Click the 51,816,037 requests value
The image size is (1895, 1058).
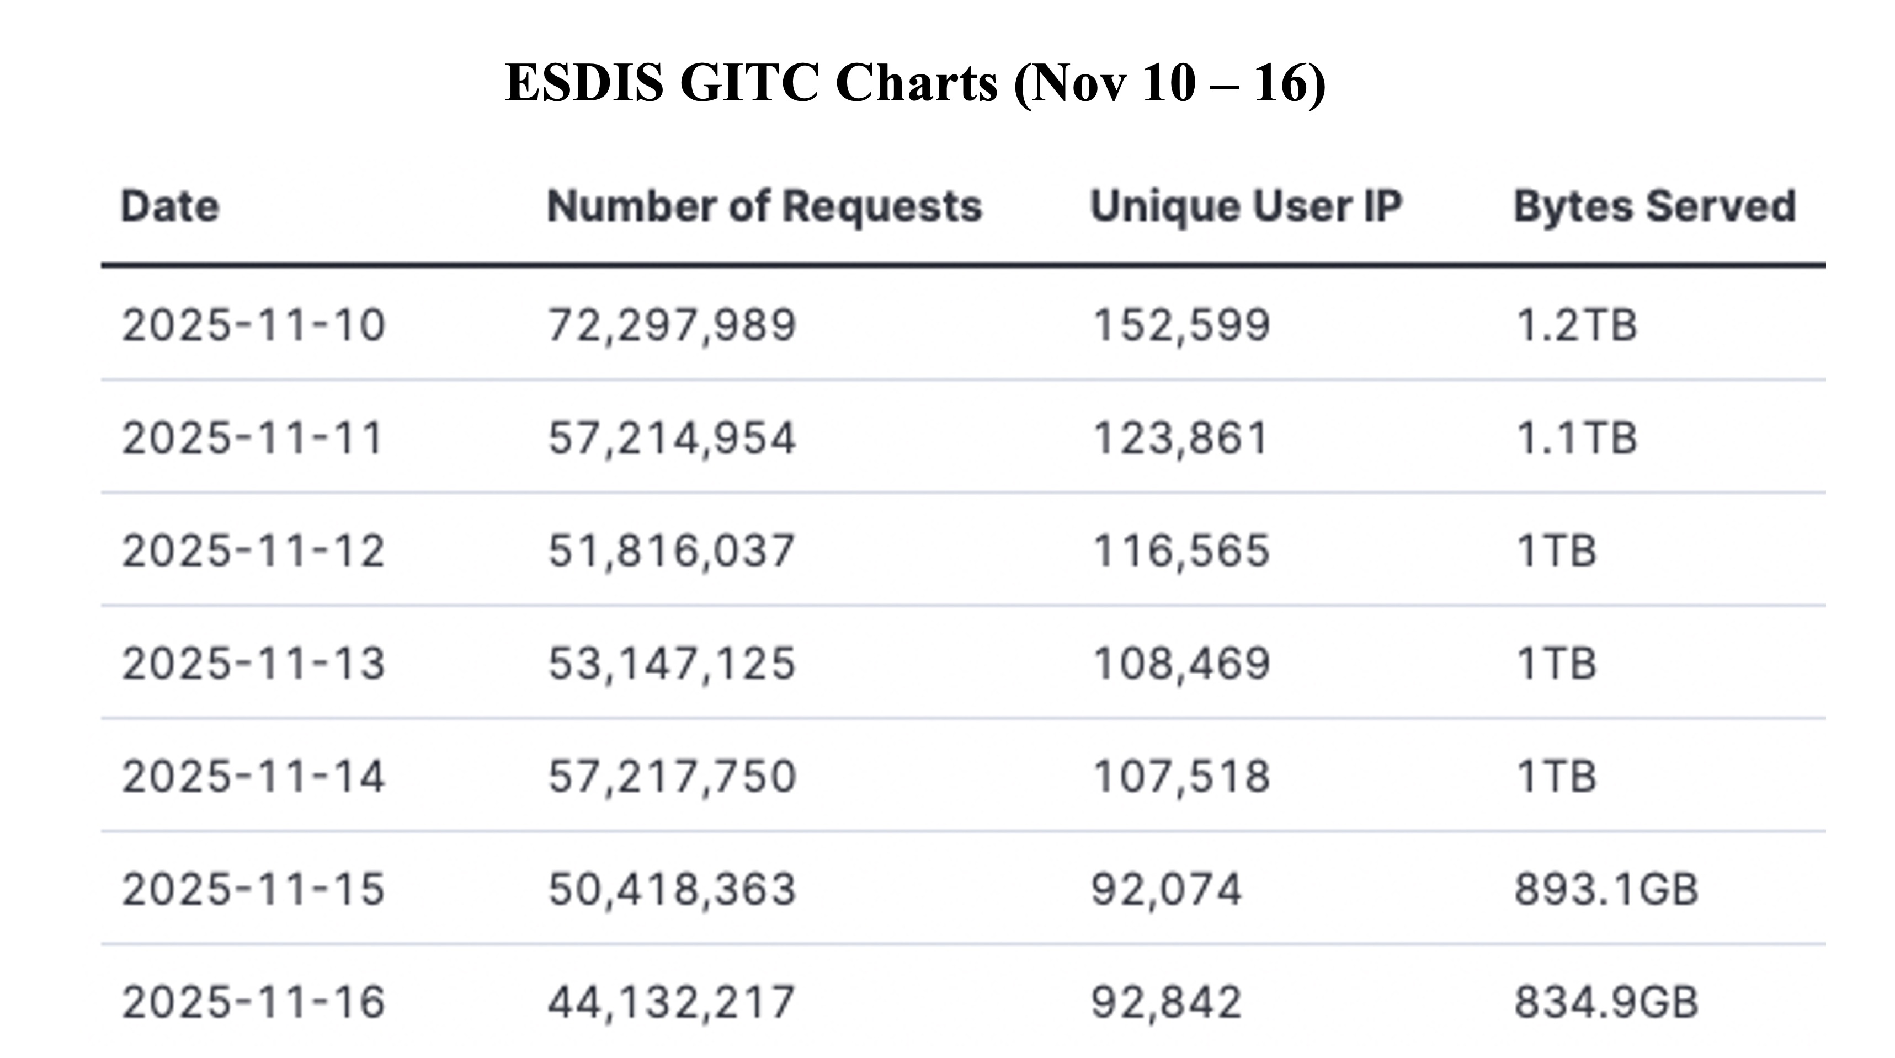(672, 551)
